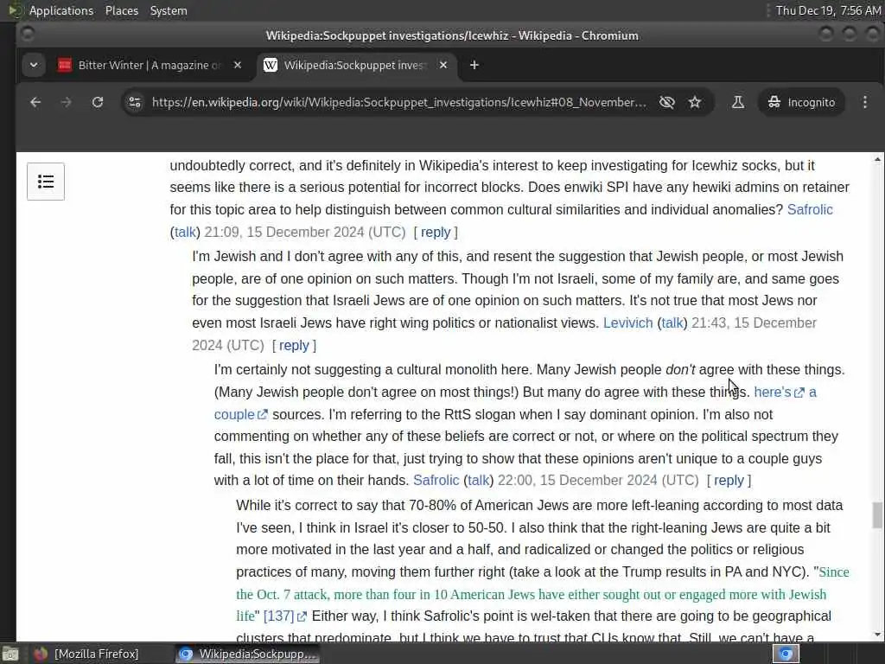Open the Chromium three-dot menu
Viewport: 885px width, 664px height.
tap(864, 102)
